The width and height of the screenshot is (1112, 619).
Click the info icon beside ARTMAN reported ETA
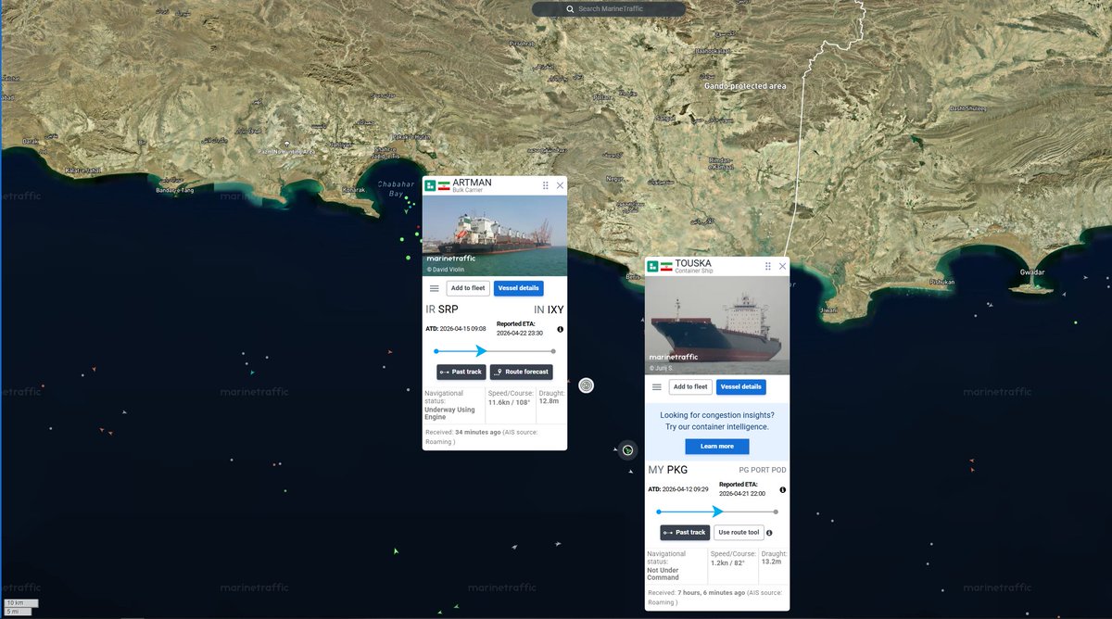561,330
